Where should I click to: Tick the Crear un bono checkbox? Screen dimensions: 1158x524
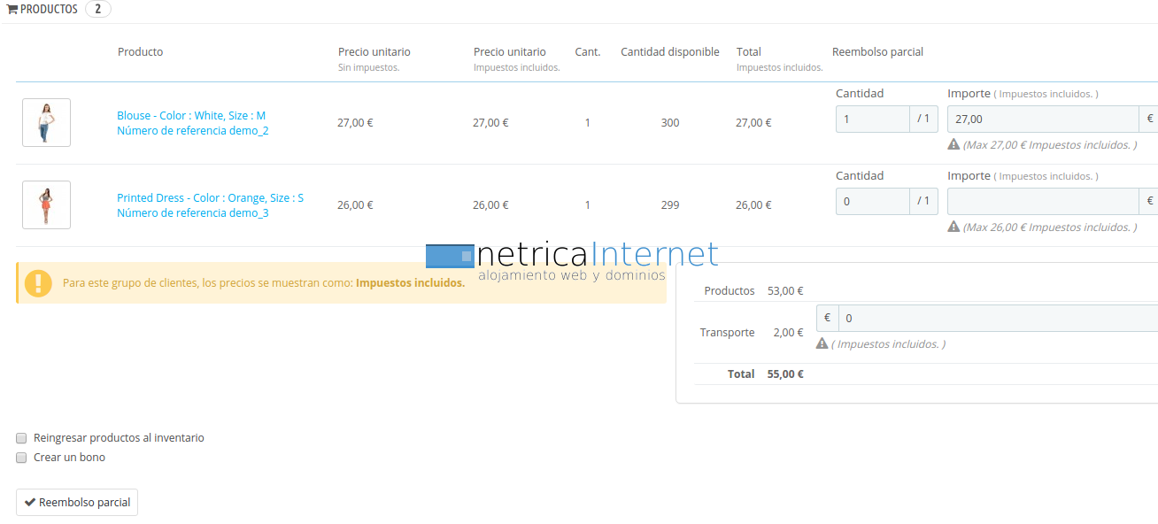[21, 458]
